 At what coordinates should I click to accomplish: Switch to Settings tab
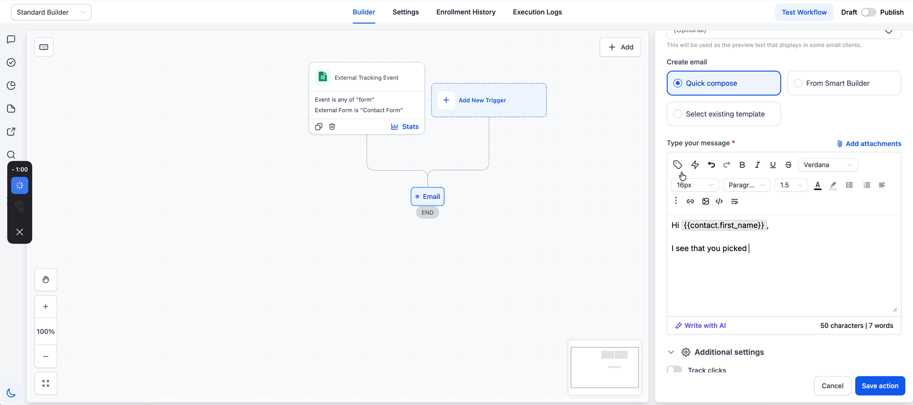point(406,12)
